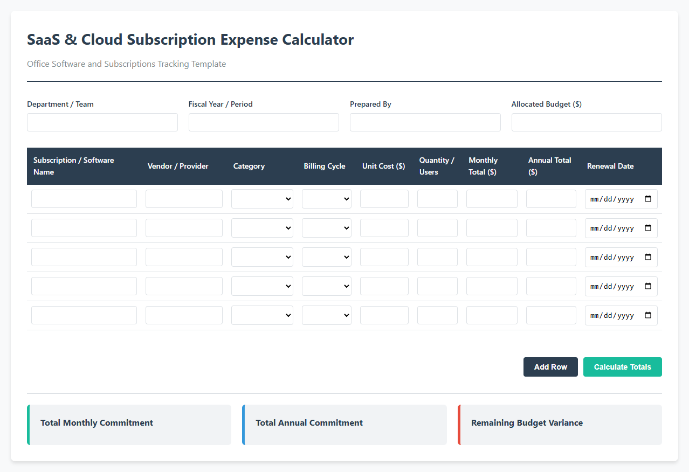Open the Category dropdown in the third row
This screenshot has width=689, height=472.
coord(262,257)
